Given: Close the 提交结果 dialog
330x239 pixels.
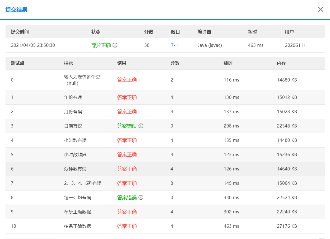Looking at the screenshot, I should (320, 10).
